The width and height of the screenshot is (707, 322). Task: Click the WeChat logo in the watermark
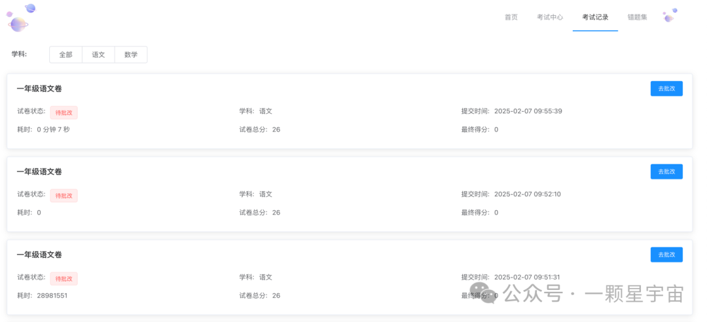pos(483,293)
